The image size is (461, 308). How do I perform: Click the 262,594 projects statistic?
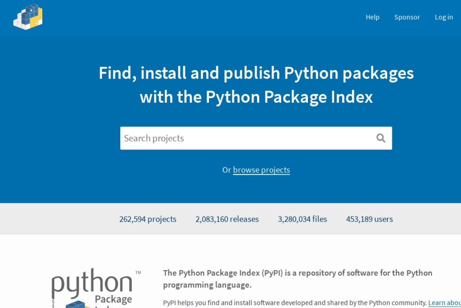tap(148, 219)
